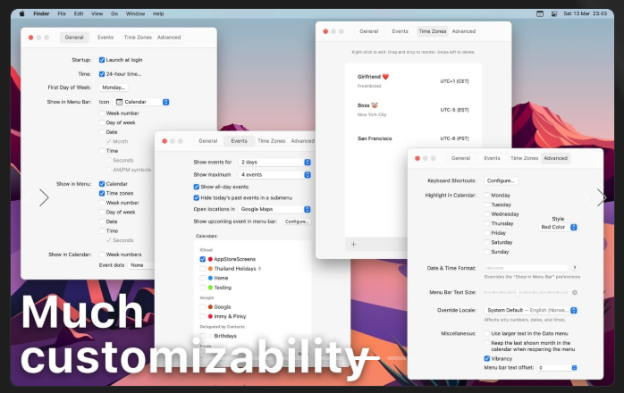Enable Use larger text in the Date menu
The height and width of the screenshot is (393, 624).
point(486,333)
